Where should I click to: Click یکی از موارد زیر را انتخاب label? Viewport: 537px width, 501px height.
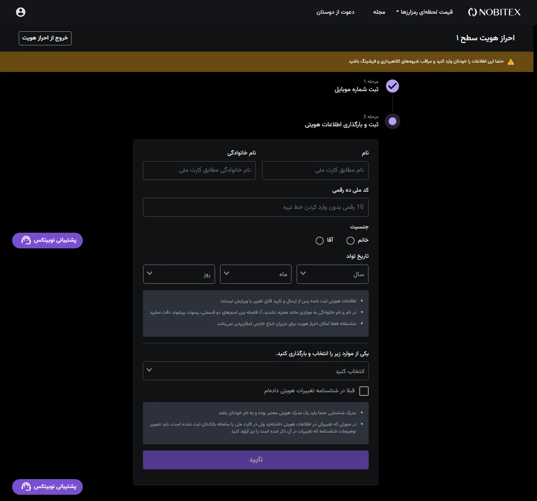point(322,354)
